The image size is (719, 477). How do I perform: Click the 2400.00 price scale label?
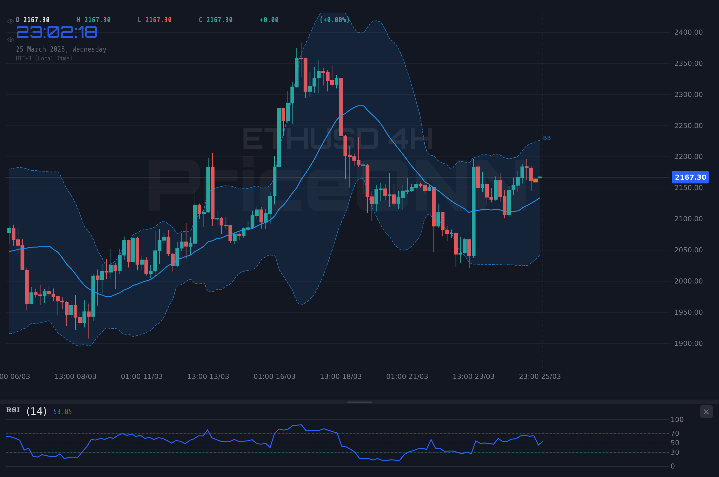(x=688, y=32)
